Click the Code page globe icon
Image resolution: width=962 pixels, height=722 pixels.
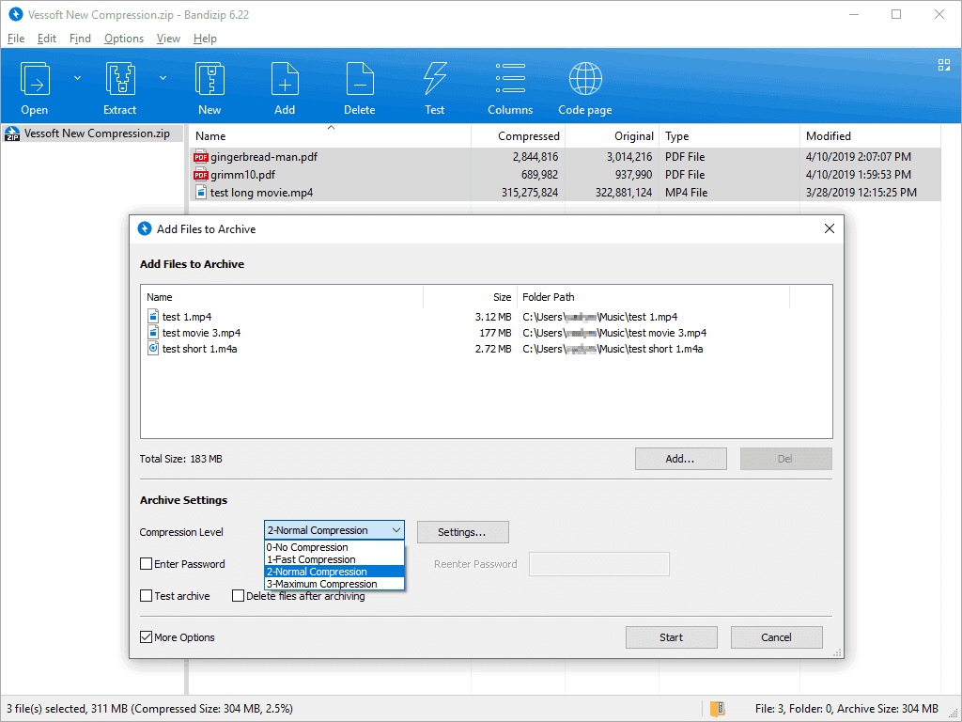pyautogui.click(x=585, y=79)
